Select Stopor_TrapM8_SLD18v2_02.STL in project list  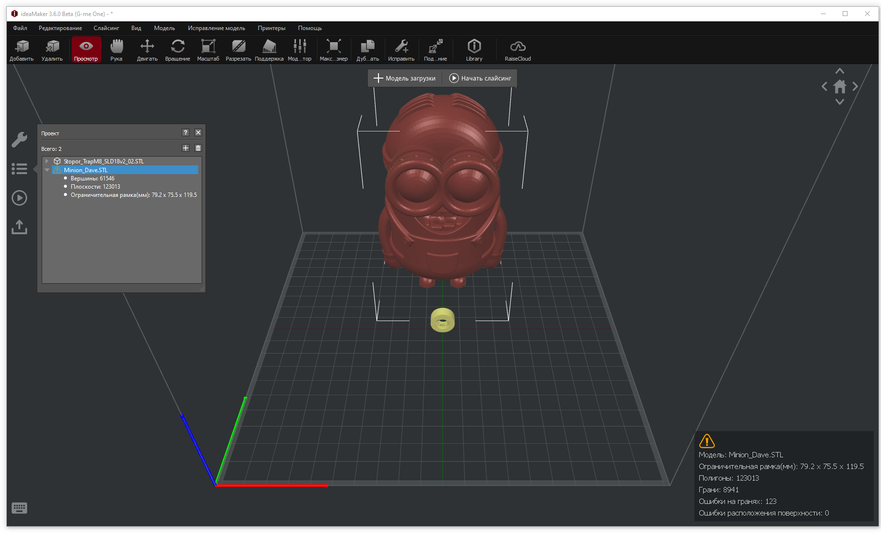click(x=104, y=161)
